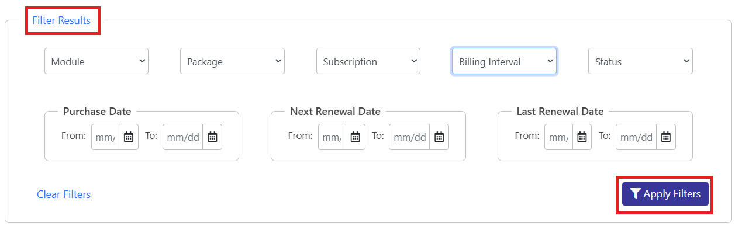Open Purchase Date From calendar picker

(129, 137)
